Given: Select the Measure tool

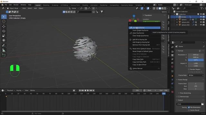Looking at the screenshot, I should [x=4, y=50].
